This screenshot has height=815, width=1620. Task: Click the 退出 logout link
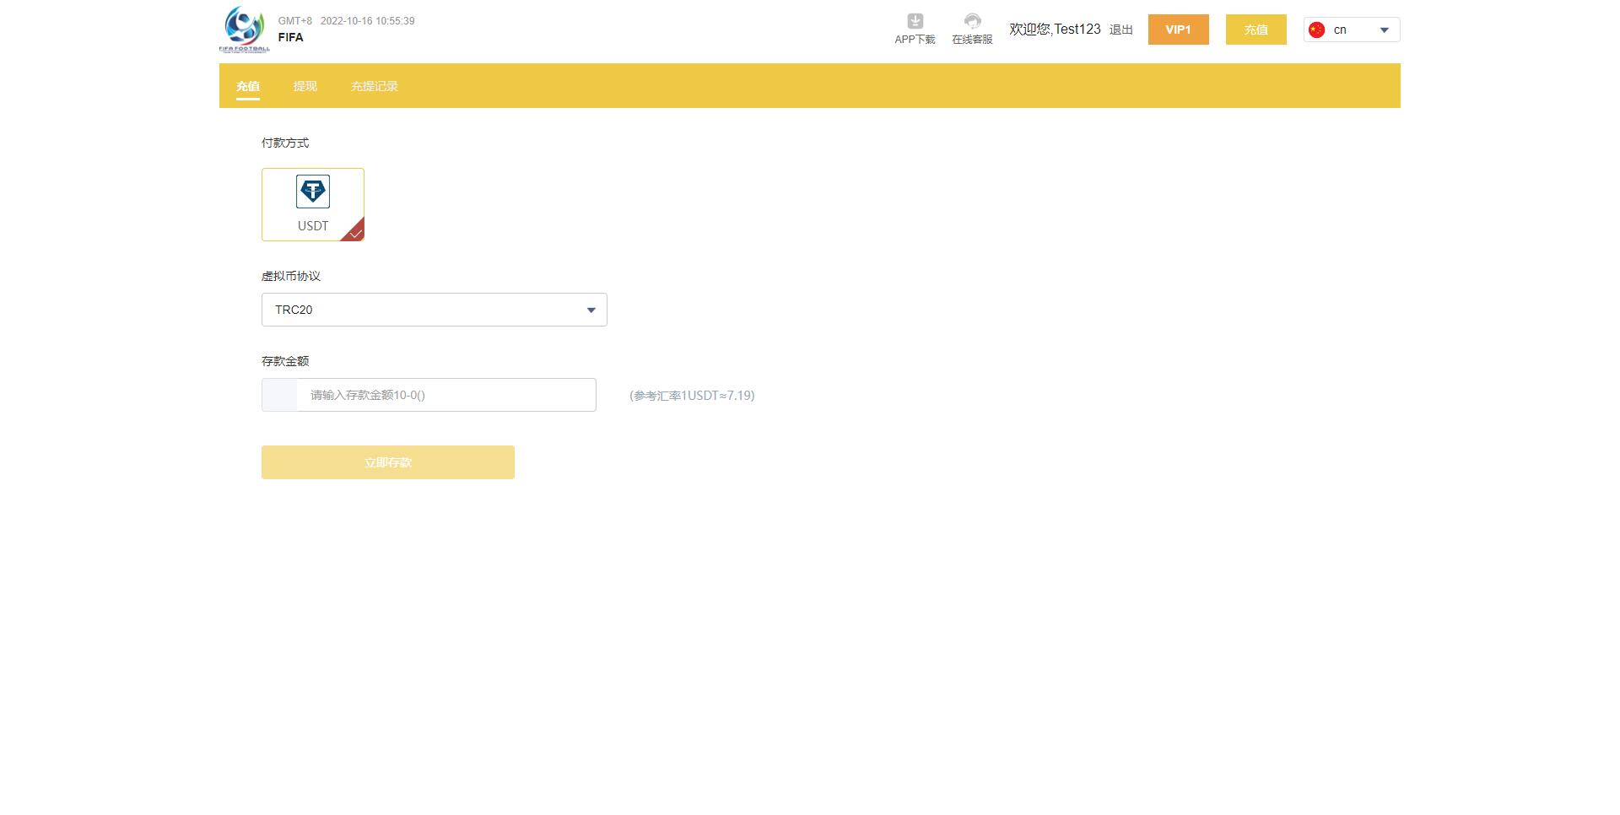1120,30
